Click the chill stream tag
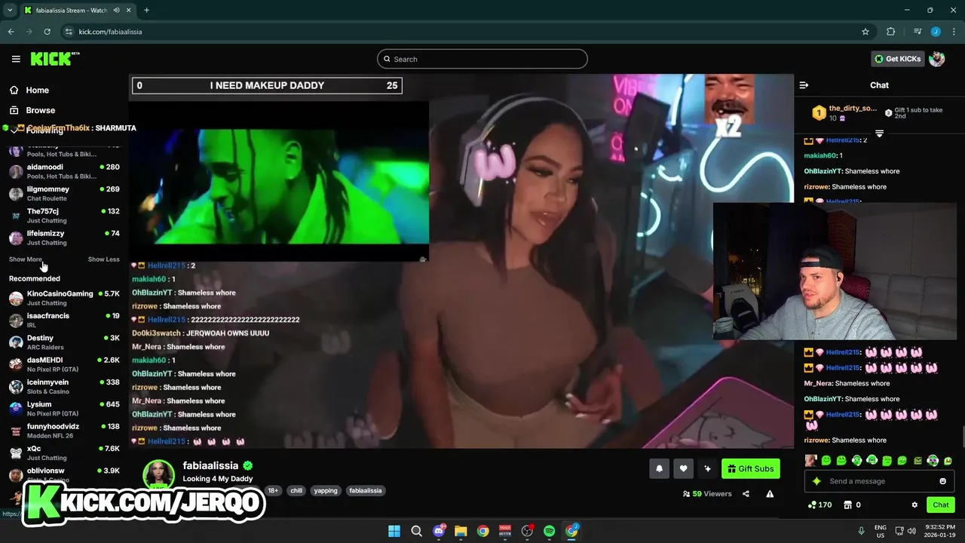Screen dimensions: 965x543 tap(296, 490)
